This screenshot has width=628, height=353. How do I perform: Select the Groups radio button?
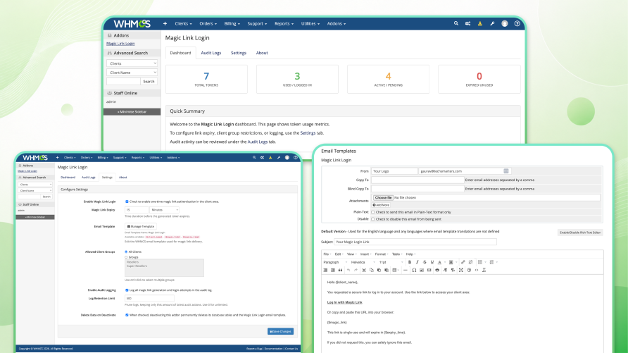[126, 257]
